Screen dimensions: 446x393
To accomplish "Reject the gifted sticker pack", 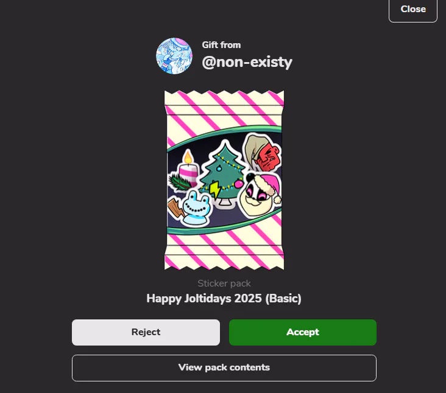I will [x=146, y=332].
